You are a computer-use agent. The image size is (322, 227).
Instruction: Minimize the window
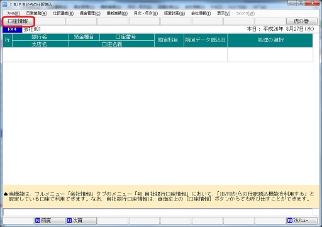pos(292,3)
